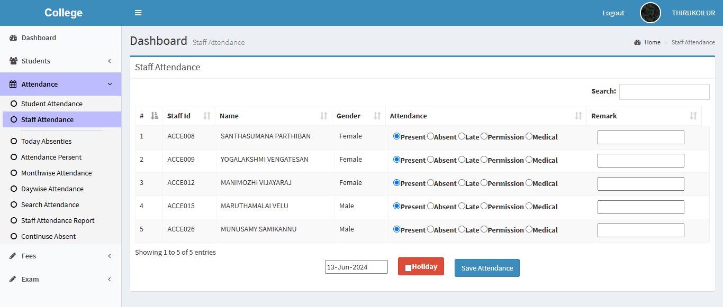
Task: Click the Exam pencil icon in sidebar
Action: pyautogui.click(x=13, y=280)
